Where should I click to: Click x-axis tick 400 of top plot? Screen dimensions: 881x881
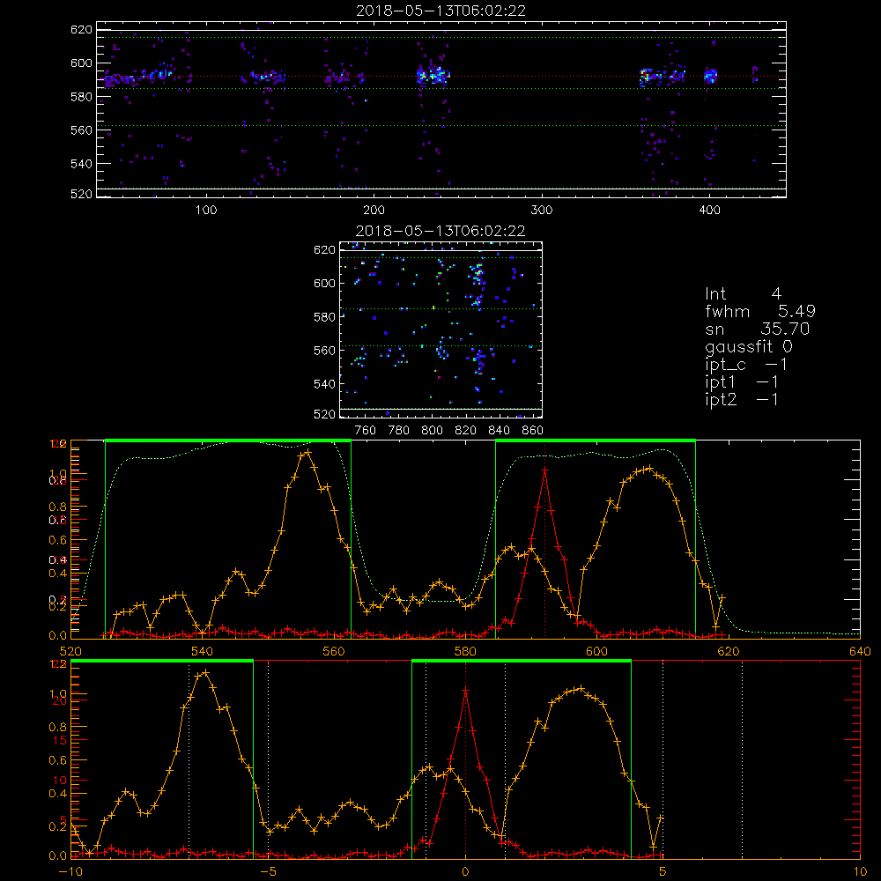709,211
